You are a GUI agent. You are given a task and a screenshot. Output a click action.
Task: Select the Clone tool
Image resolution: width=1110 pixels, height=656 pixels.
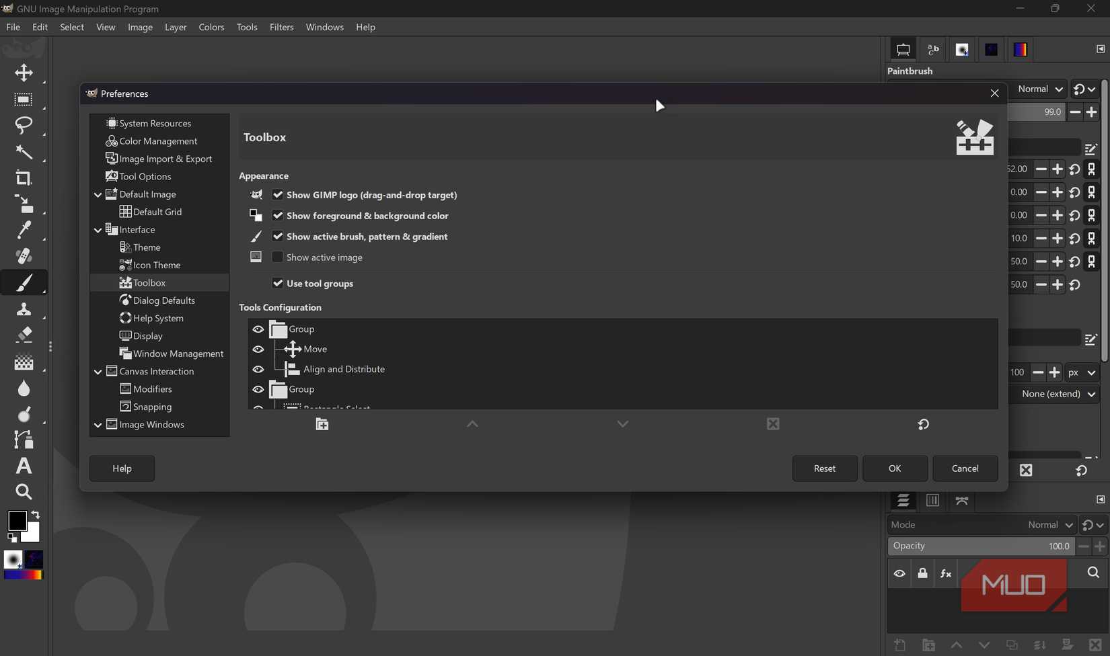24,309
